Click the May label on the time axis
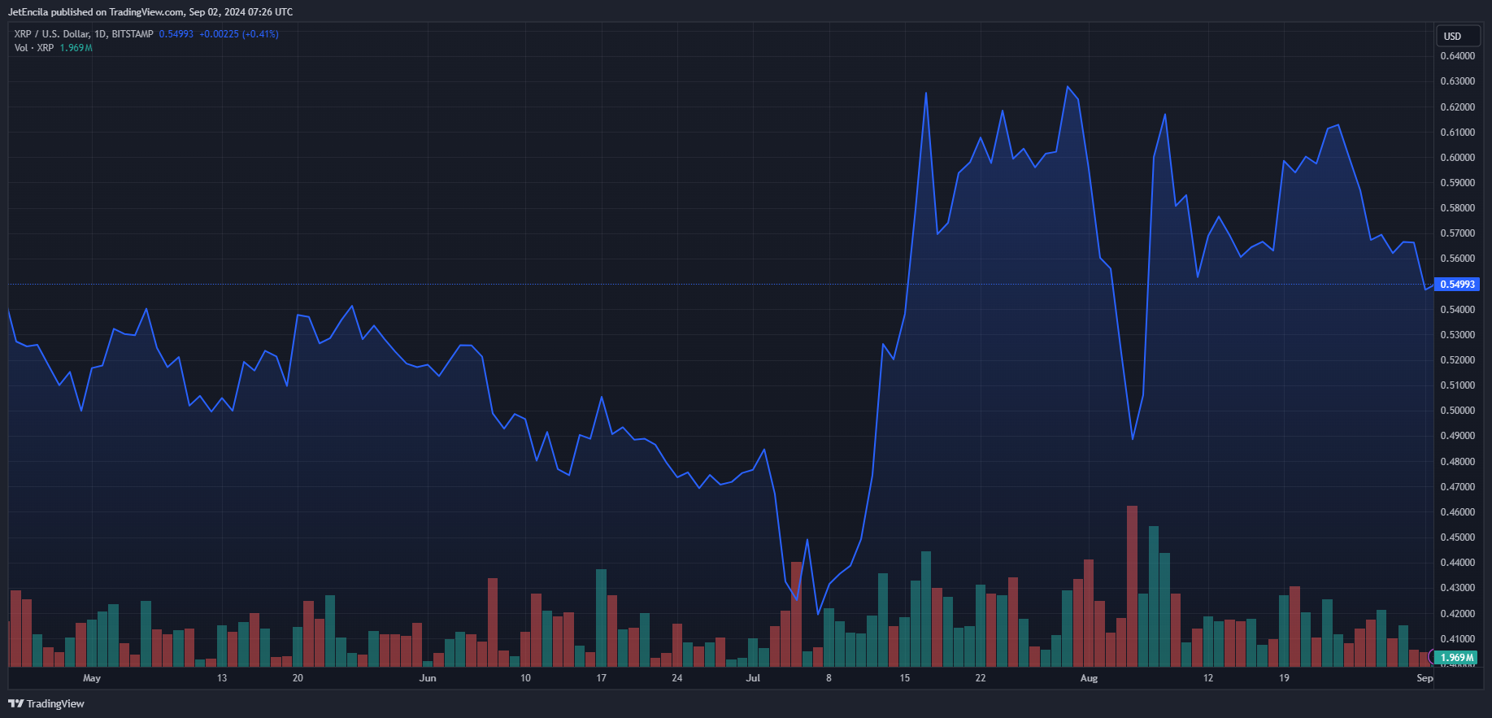Viewport: 1492px width, 718px height. (92, 678)
